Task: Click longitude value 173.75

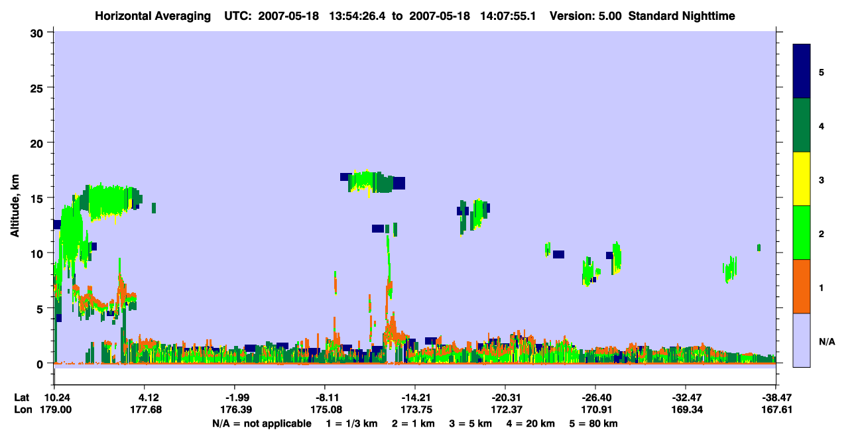Action: (415, 410)
